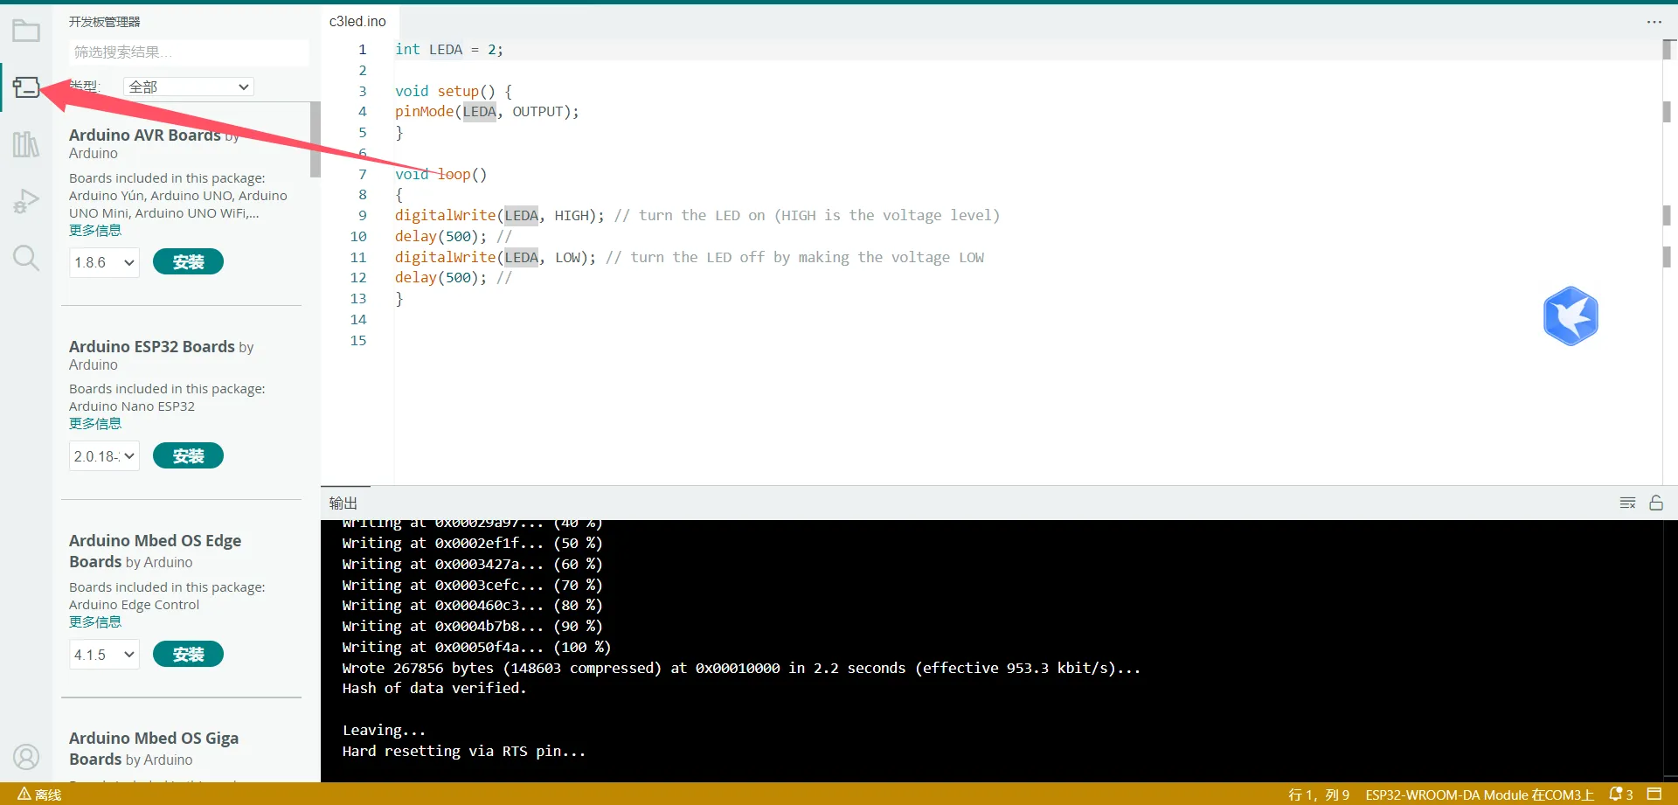Open version dropdown for Arduino AVR Boards
The width and height of the screenshot is (1678, 805).
point(104,262)
